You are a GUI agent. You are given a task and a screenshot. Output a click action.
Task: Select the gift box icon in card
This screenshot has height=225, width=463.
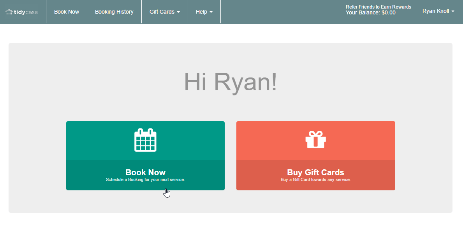(316, 140)
